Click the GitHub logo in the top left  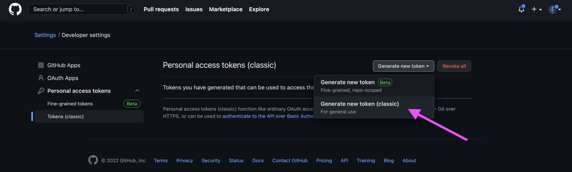(15, 9)
